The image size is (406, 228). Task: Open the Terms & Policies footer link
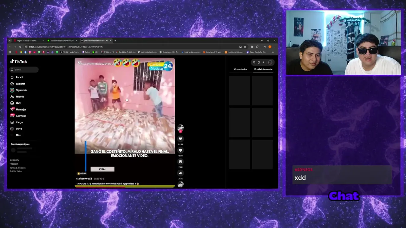click(17, 168)
